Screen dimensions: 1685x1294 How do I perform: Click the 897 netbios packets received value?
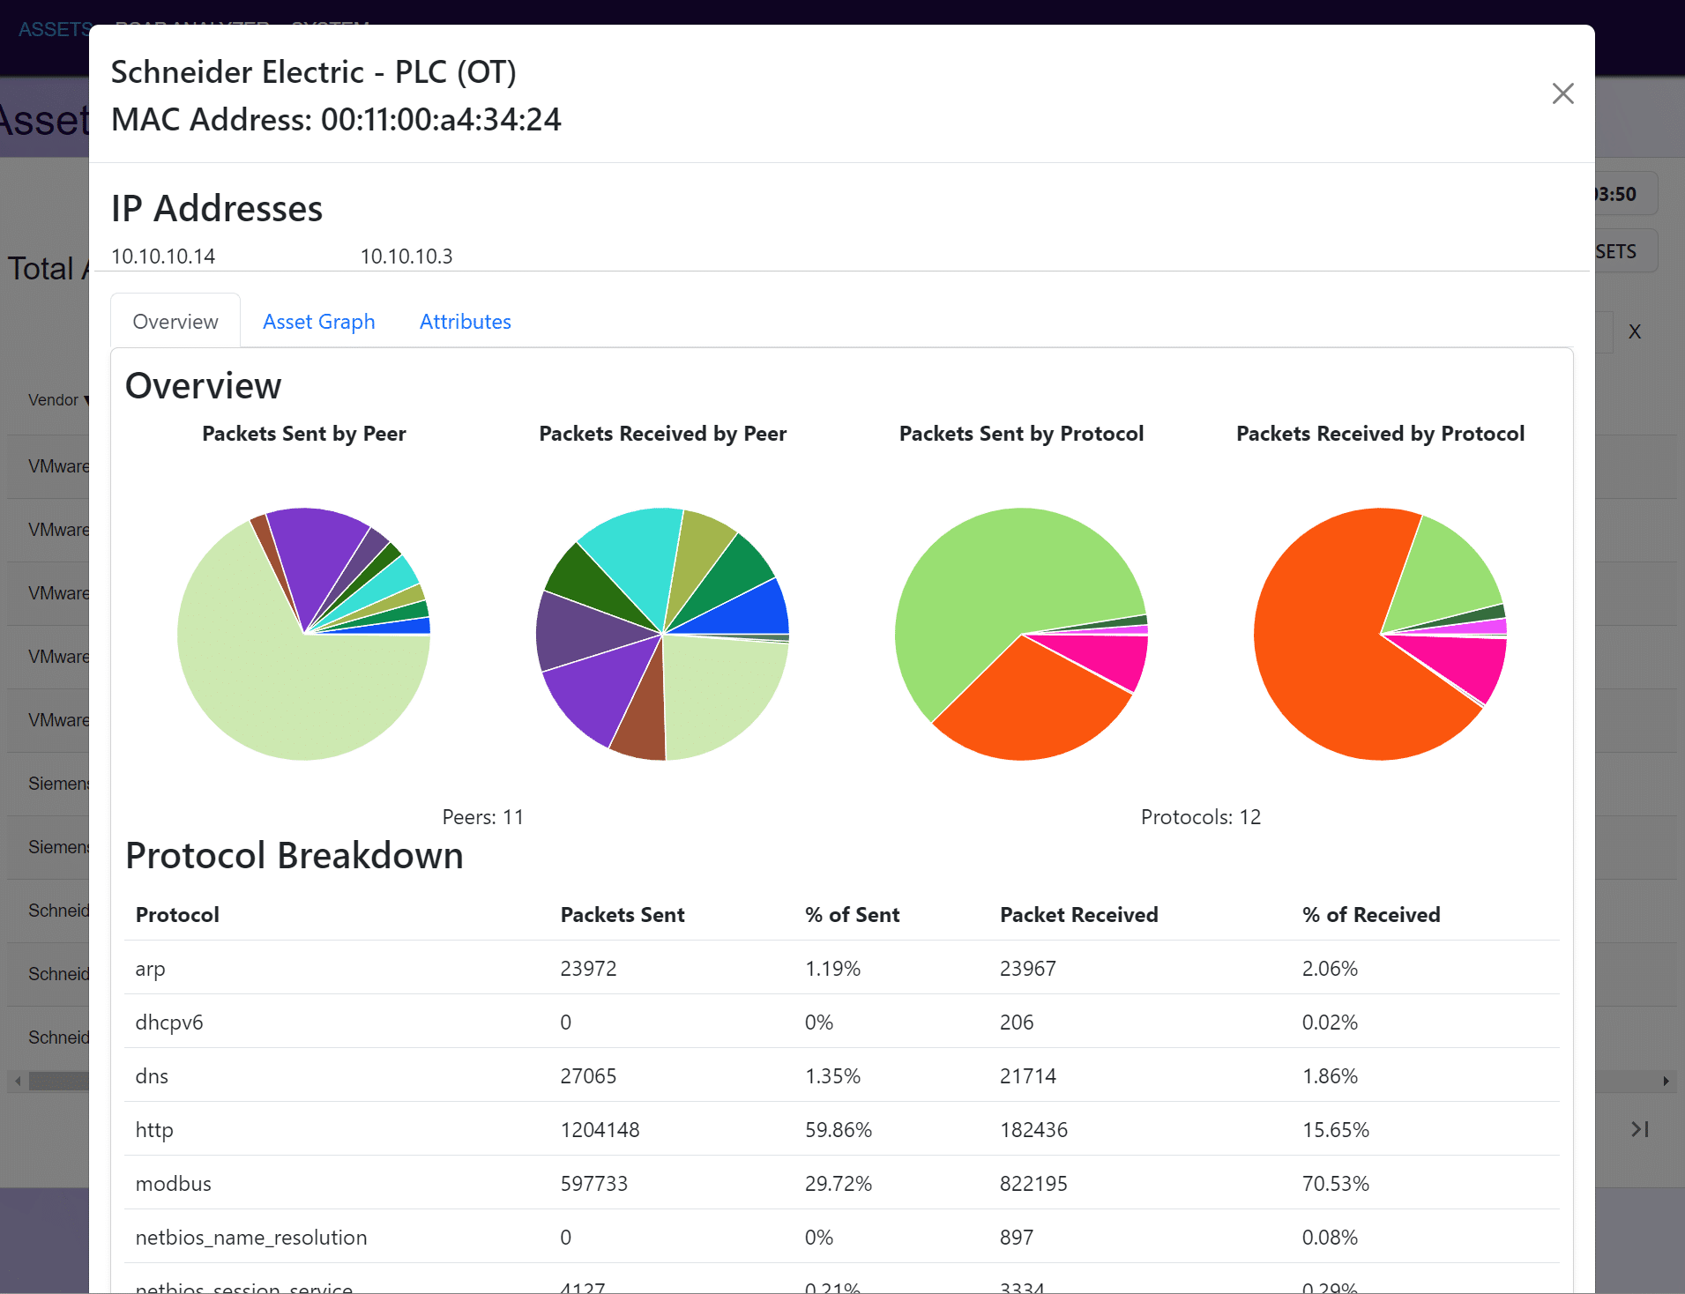tap(1017, 1238)
